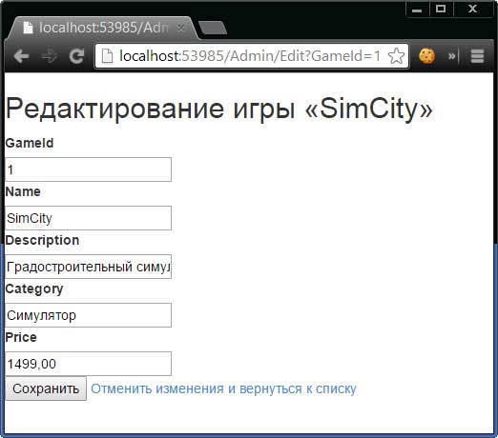Click the Description label
The width and height of the screenshot is (498, 438).
(42, 241)
